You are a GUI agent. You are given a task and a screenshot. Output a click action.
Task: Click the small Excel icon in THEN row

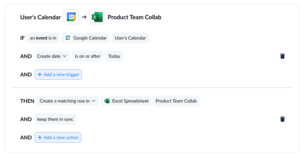[107, 101]
